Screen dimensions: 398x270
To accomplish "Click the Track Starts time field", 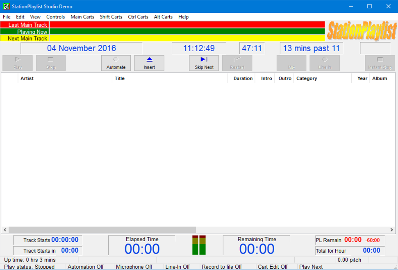I will [x=48, y=240].
